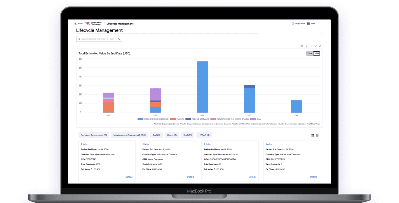
Task: Select the HWaaS (0) tab
Action: (x=204, y=135)
